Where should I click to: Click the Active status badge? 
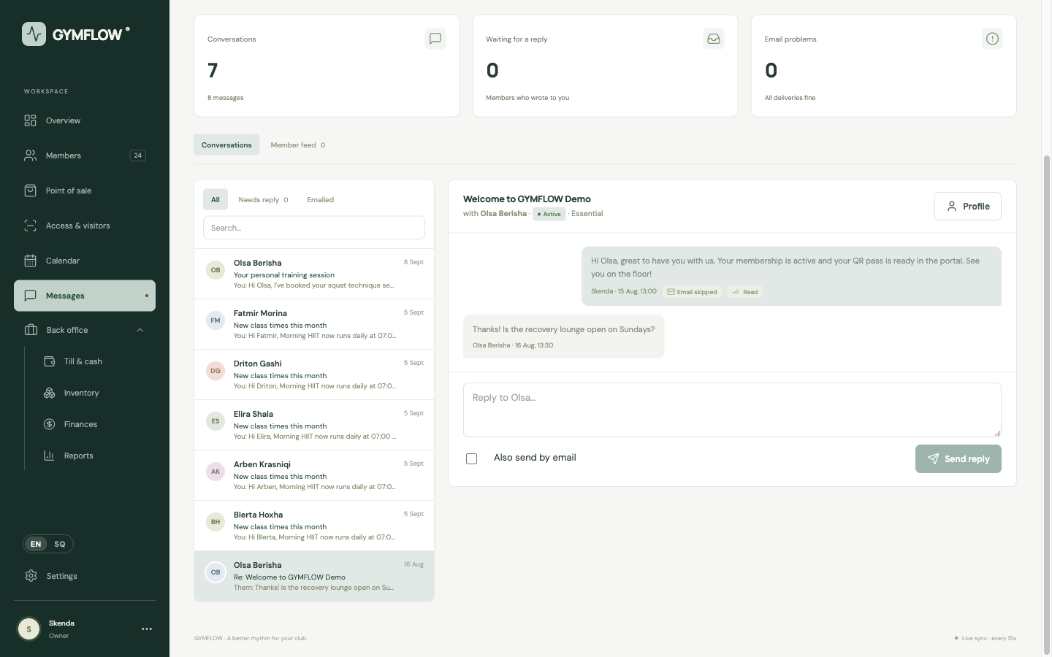click(x=549, y=214)
